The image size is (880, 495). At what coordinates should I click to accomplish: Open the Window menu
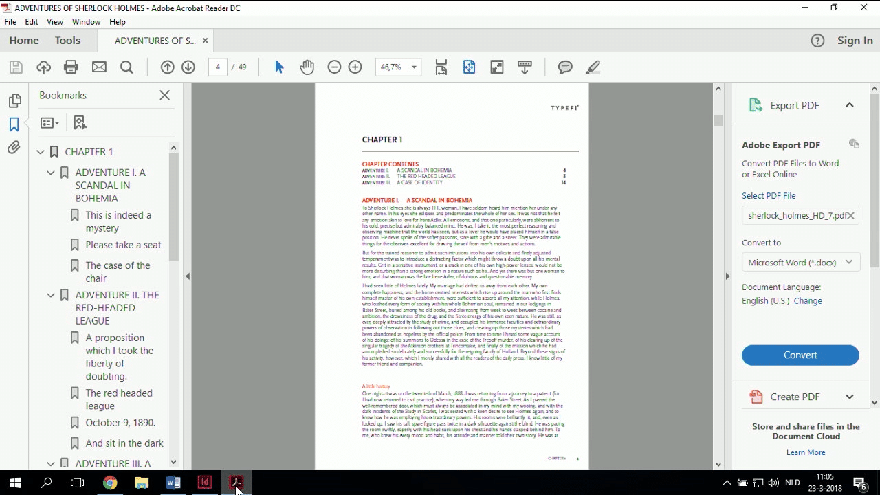tap(87, 22)
